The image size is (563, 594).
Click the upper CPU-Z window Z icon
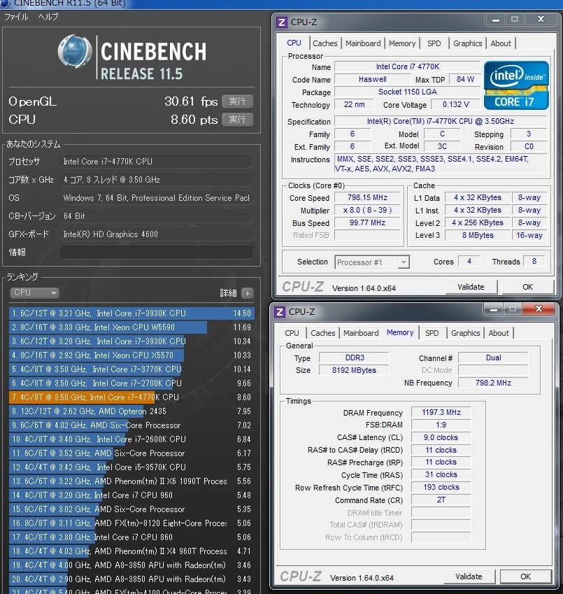tap(281, 22)
